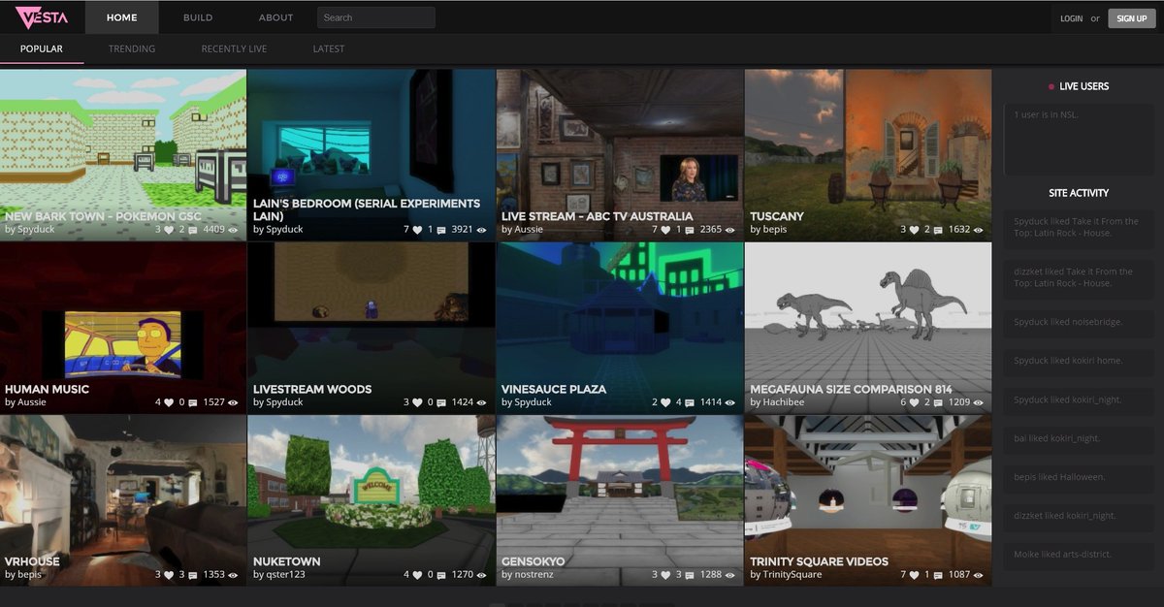
Task: Click eye icon on Livestream Woods card
Action: coord(482,402)
